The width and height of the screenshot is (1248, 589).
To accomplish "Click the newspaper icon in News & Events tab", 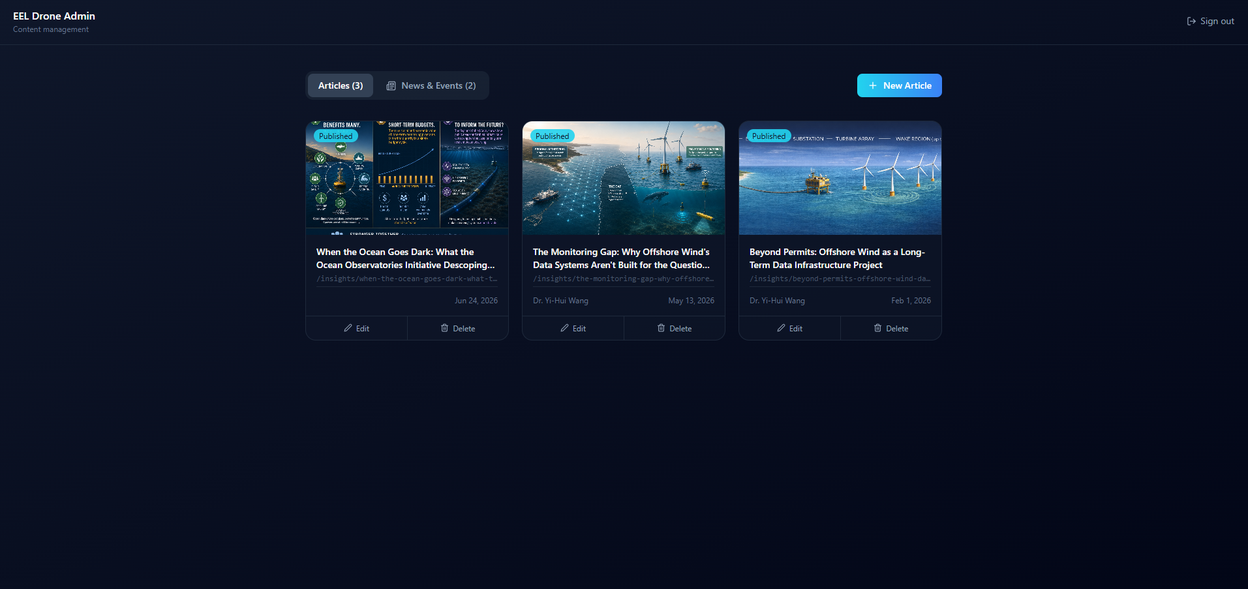I will (x=391, y=86).
